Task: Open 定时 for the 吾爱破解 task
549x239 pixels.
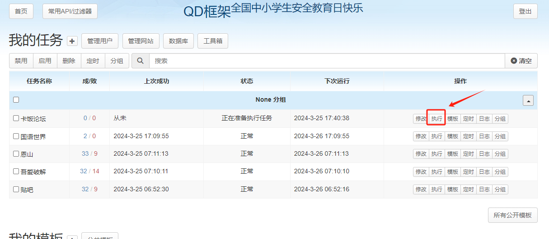Action: 468,172
